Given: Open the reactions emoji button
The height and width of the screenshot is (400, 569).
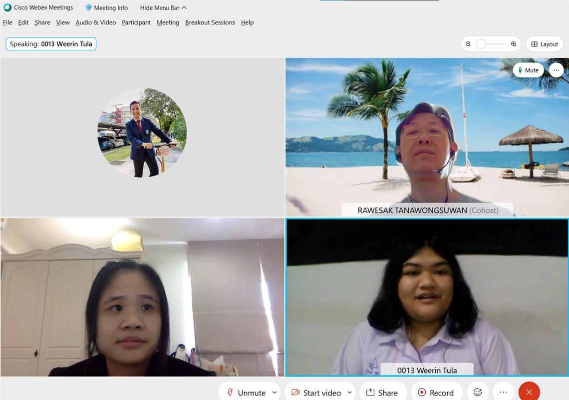Looking at the screenshot, I should coord(477,393).
